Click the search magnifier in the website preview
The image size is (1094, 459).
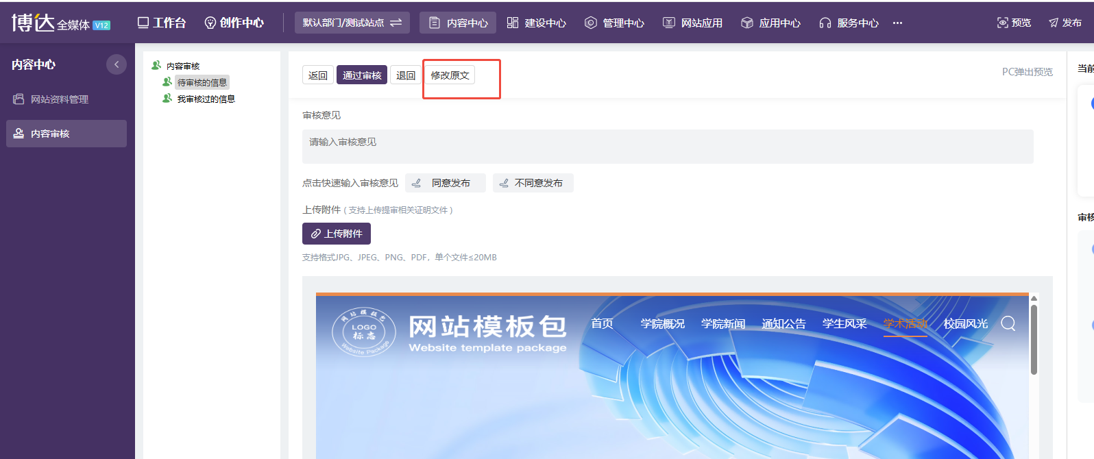(x=1008, y=323)
